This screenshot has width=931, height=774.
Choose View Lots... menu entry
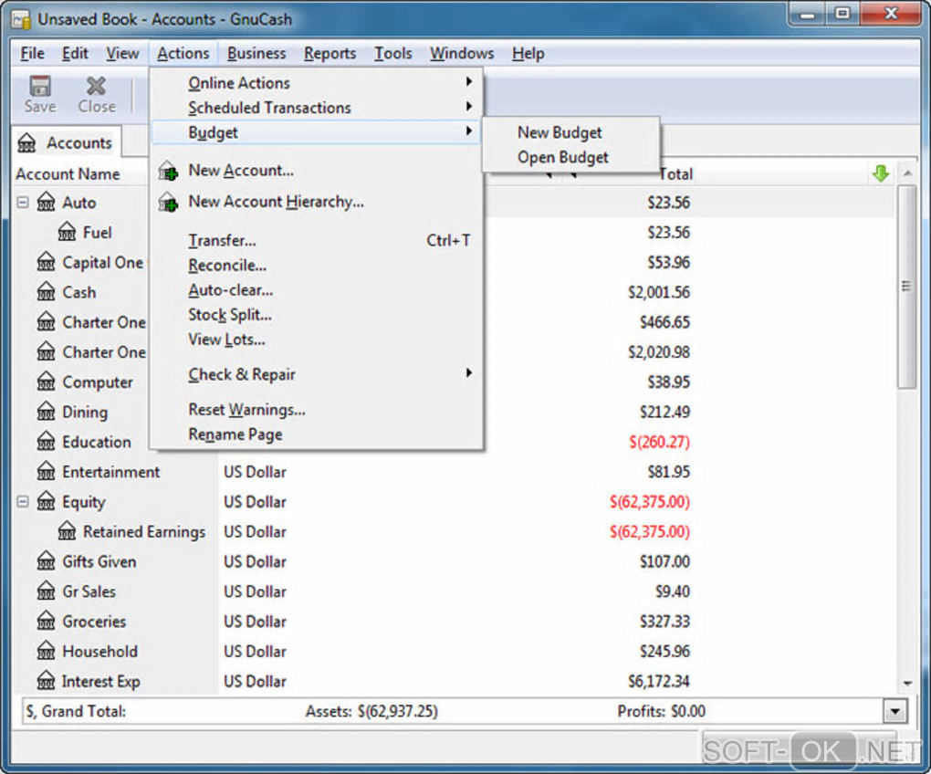pos(317,340)
